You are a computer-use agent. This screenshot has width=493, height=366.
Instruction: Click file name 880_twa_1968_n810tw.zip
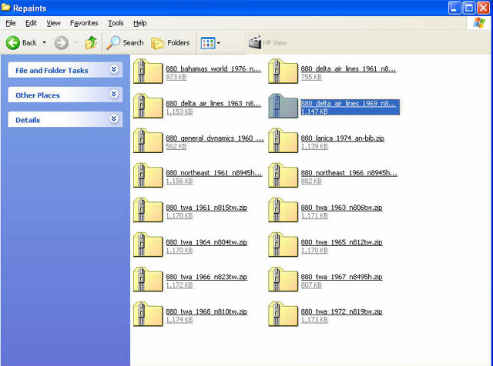(206, 311)
